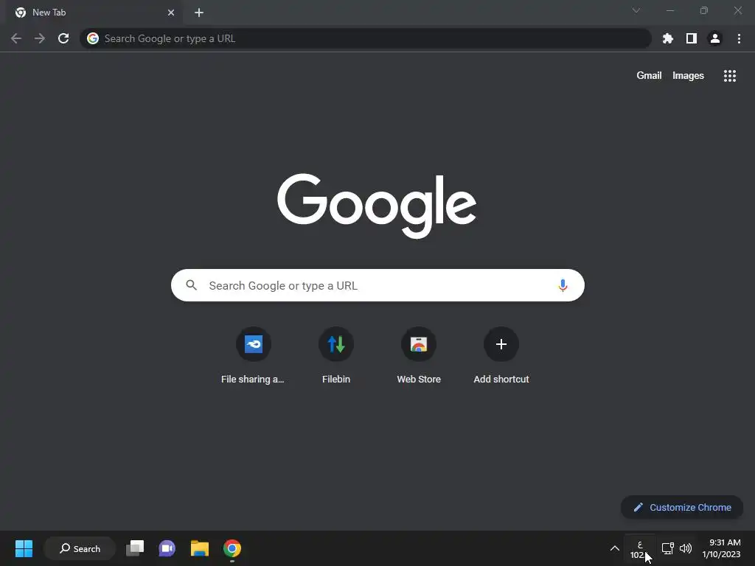Open the Windows Start menu
The image size is (755, 566).
24,548
